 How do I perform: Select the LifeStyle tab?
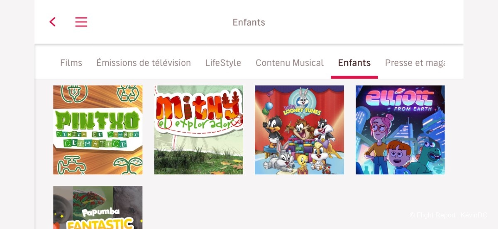coord(223,63)
